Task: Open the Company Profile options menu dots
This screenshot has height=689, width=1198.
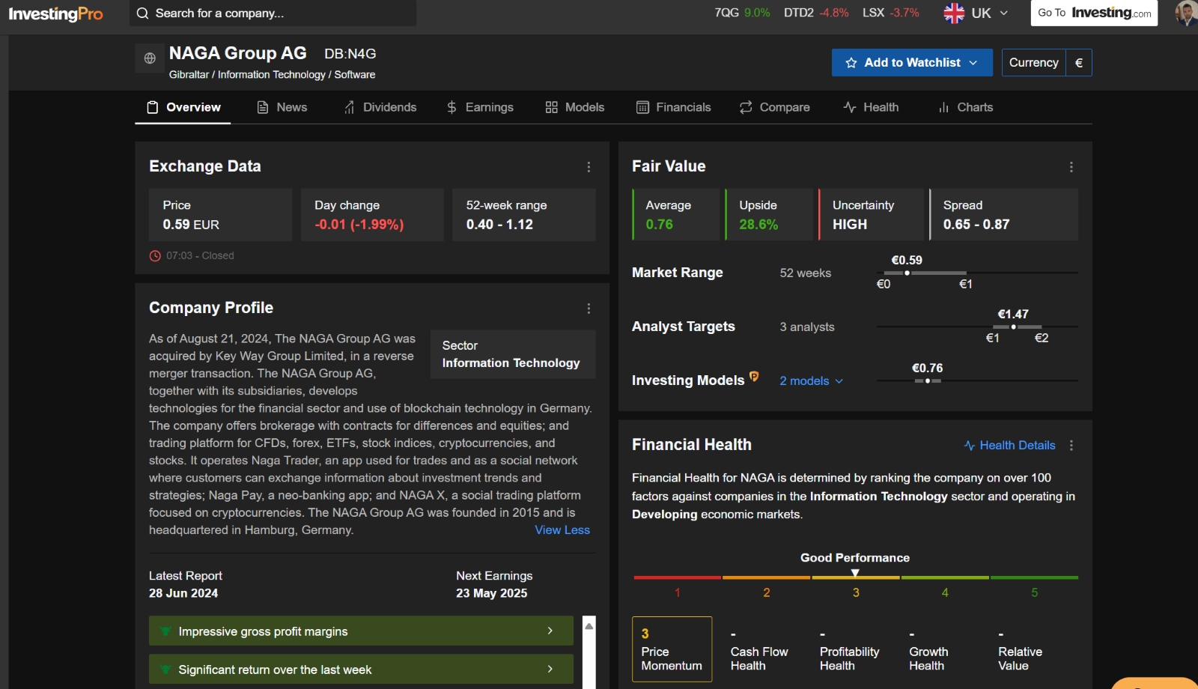Action: (x=589, y=309)
